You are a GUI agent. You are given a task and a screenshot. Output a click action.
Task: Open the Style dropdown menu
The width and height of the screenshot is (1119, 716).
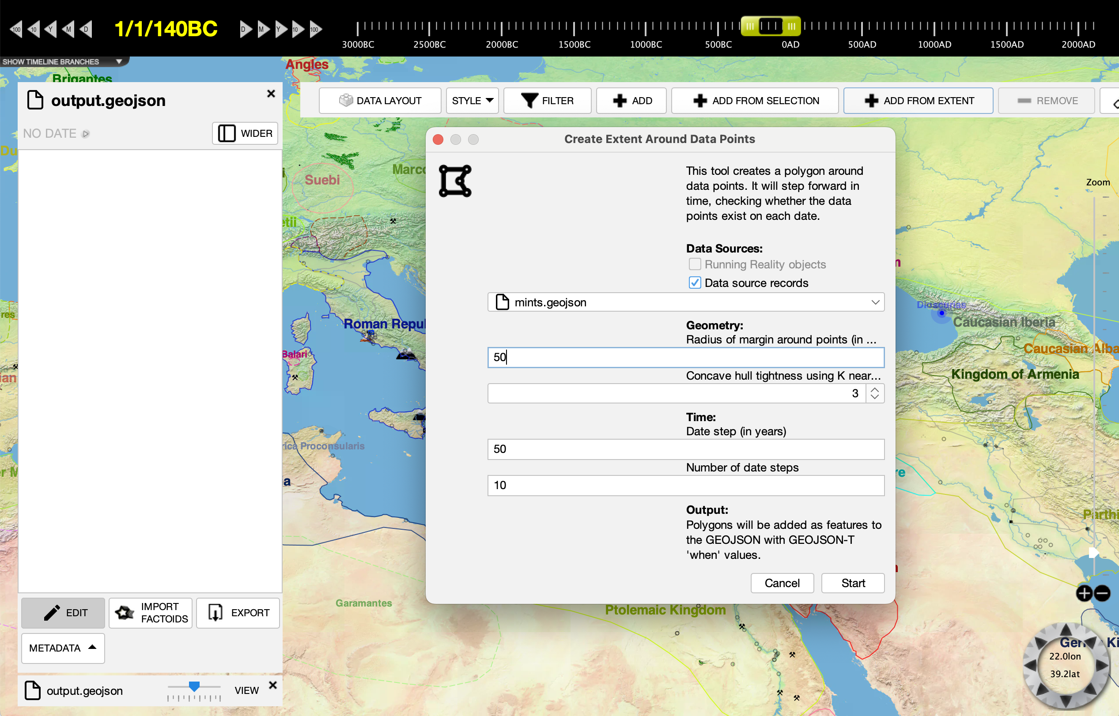472,101
